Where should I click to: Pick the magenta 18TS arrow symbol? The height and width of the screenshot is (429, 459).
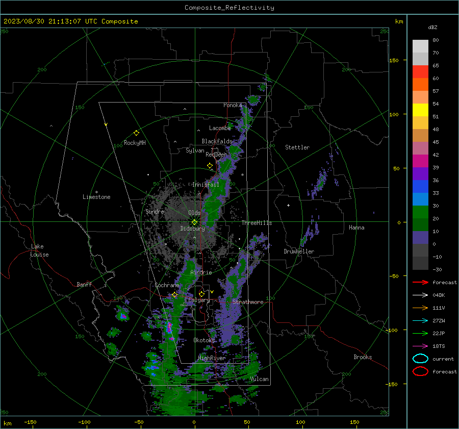coord(420,346)
